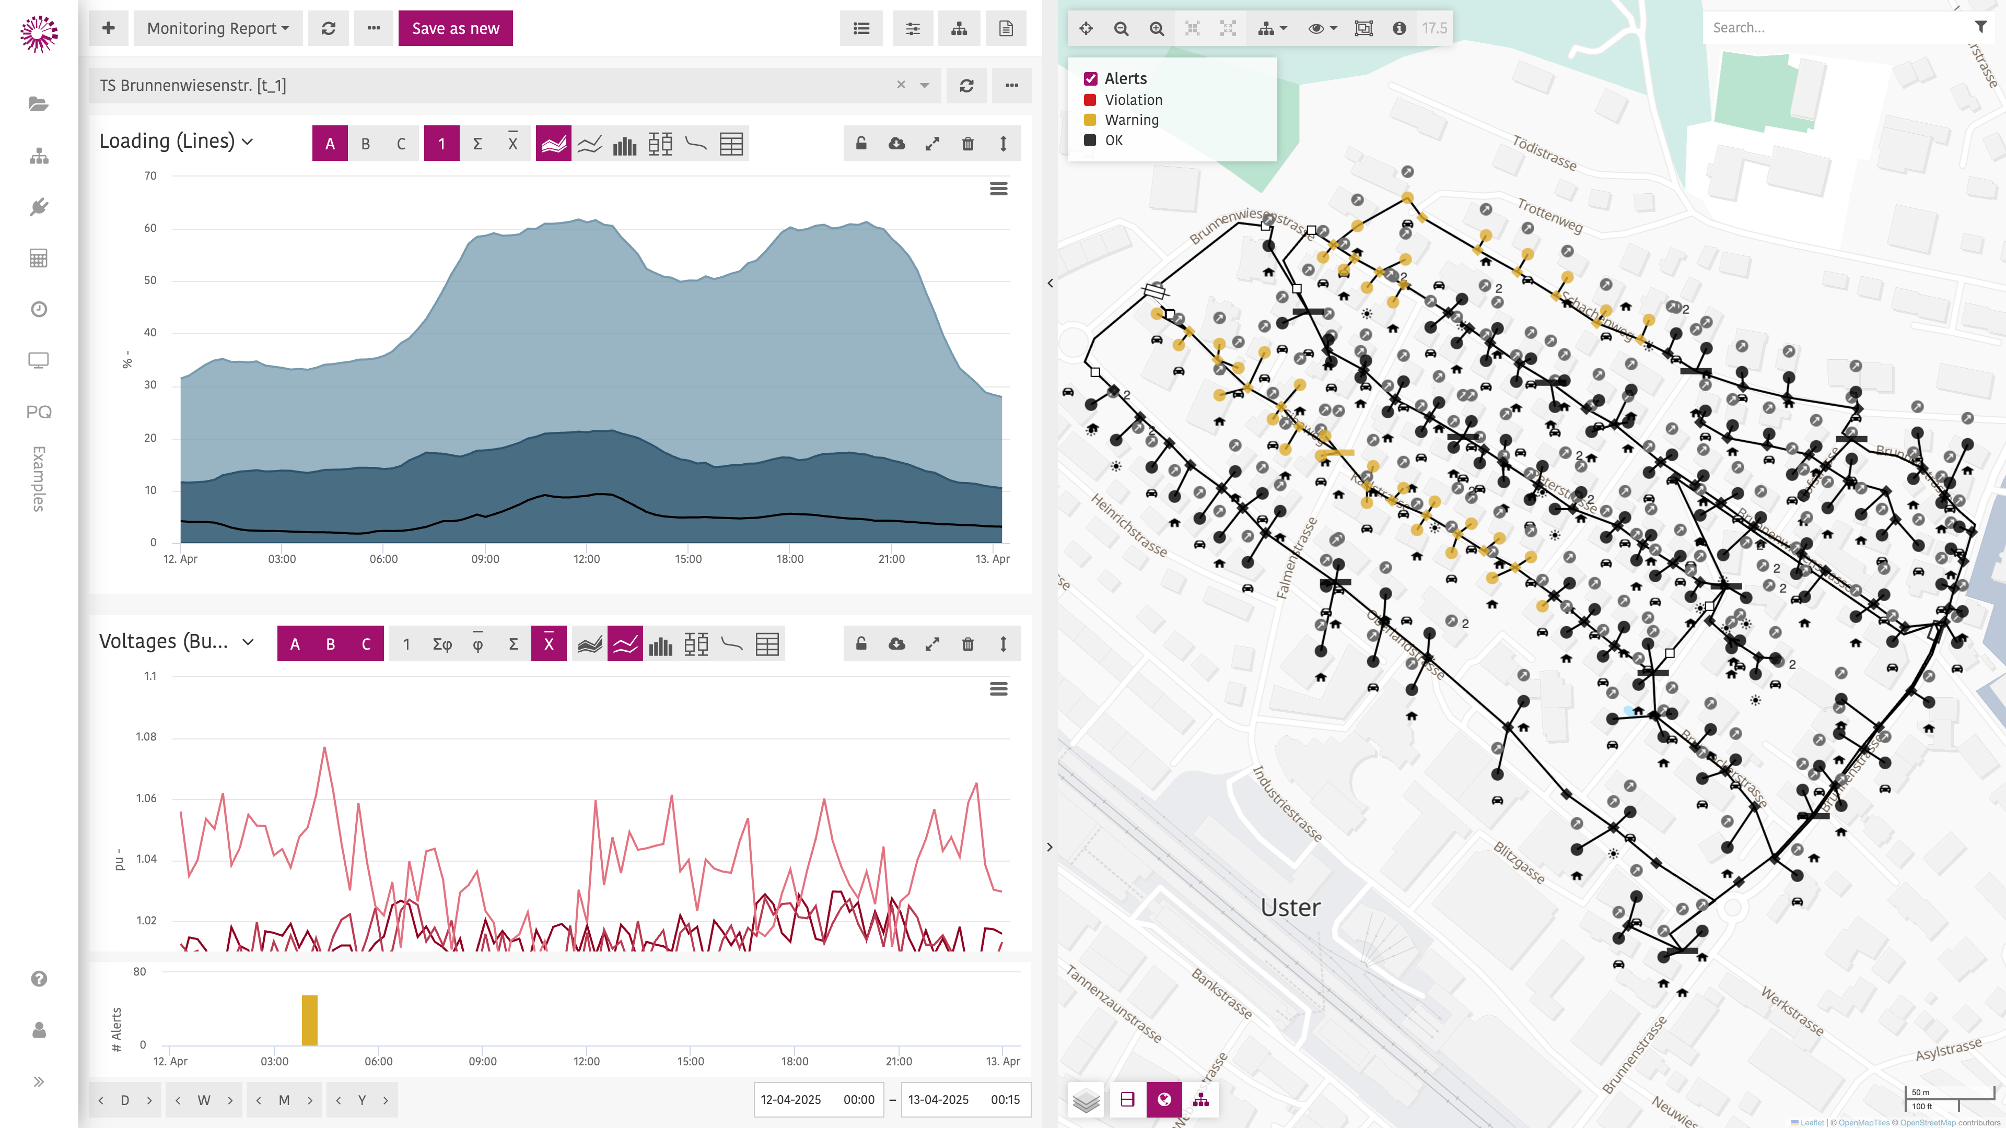This screenshot has height=1128, width=2006.
Task: Toggle phase A in Voltages chart
Action: (295, 644)
